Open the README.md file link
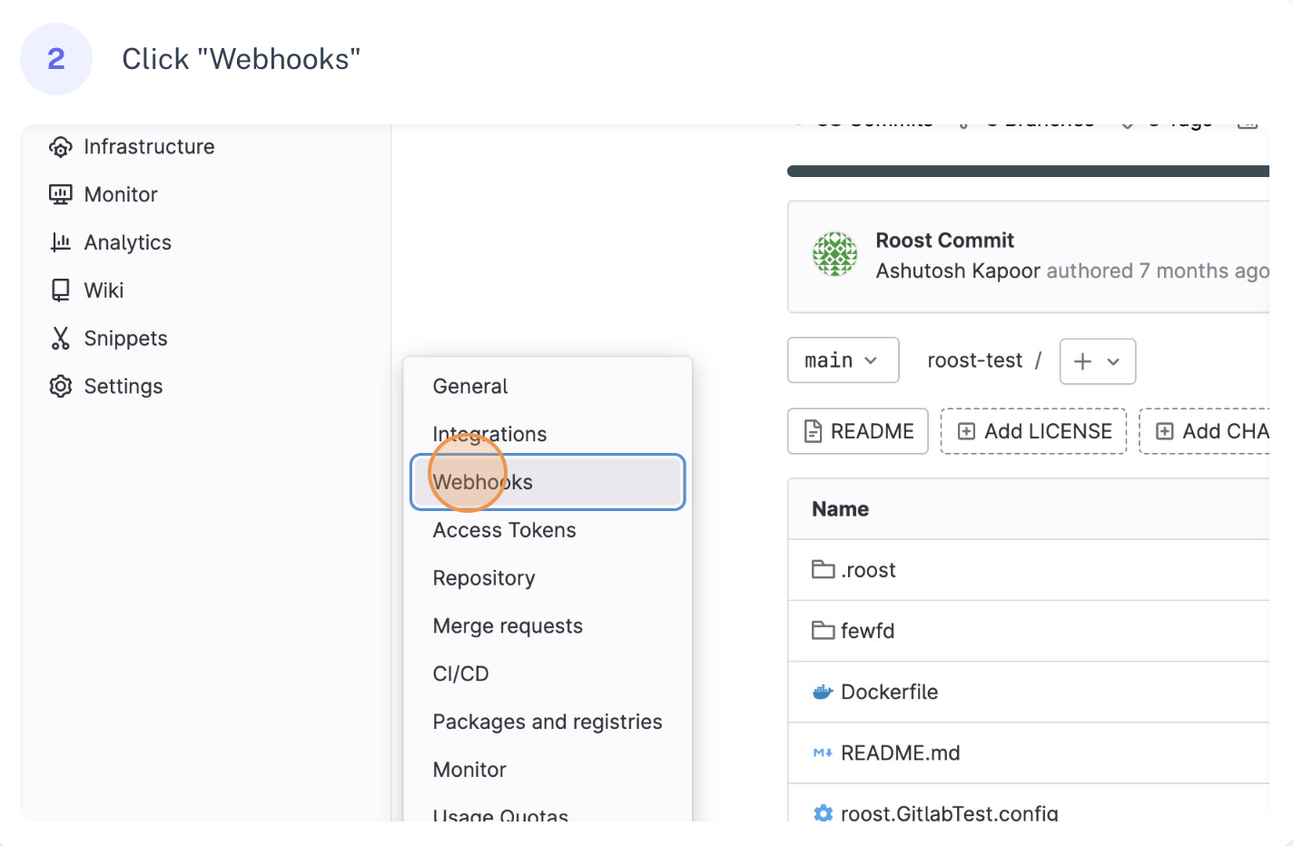 click(900, 753)
